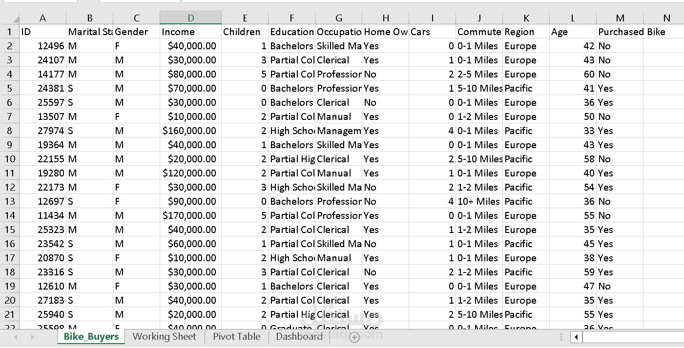Select income cell $160,000.00
Viewport: 684px width, 348px height.
191,131
